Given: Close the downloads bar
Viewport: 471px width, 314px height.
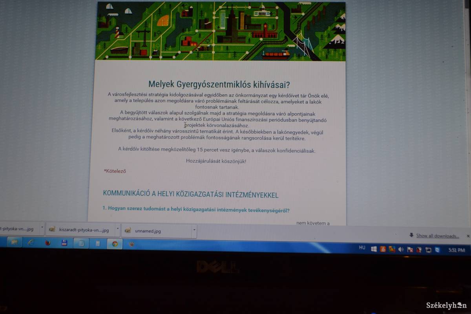Looking at the screenshot, I should (x=467, y=236).
